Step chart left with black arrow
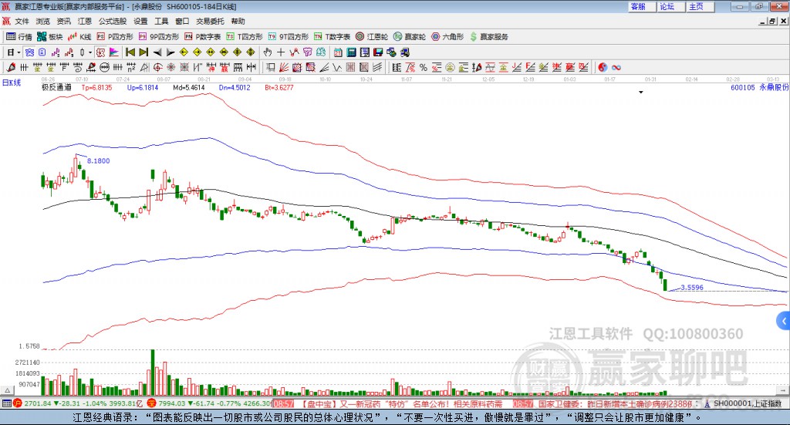790x425 pixels. point(157,52)
